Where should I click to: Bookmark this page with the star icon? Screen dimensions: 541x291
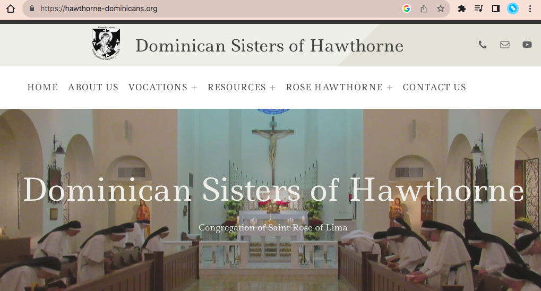click(441, 8)
